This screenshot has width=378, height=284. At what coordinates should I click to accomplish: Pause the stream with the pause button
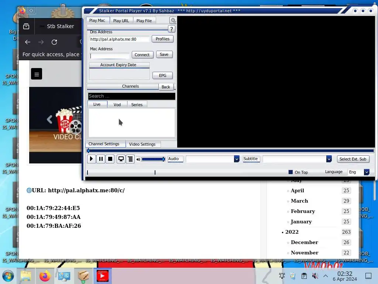[x=101, y=159]
